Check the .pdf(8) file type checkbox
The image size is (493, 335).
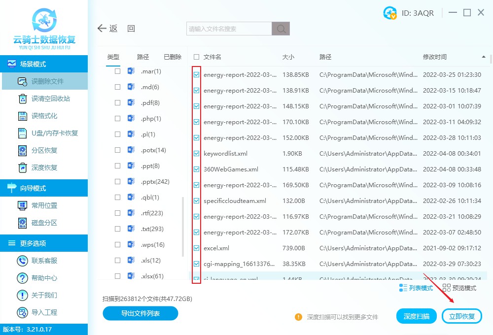point(117,102)
